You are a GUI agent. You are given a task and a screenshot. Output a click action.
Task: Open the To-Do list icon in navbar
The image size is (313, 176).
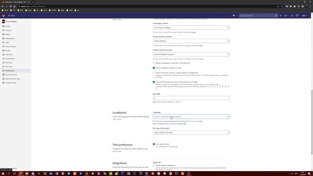[292, 16]
